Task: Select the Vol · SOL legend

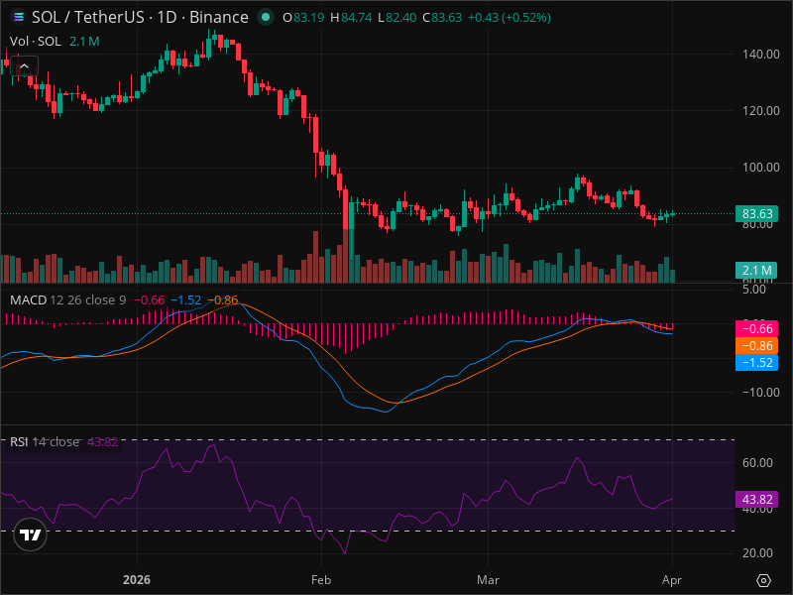Action: point(36,42)
